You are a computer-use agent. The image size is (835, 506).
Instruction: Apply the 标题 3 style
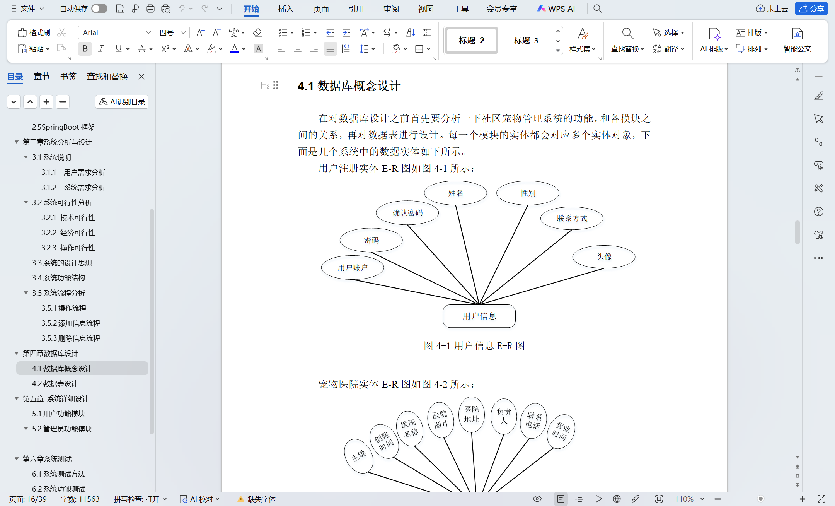[526, 40]
